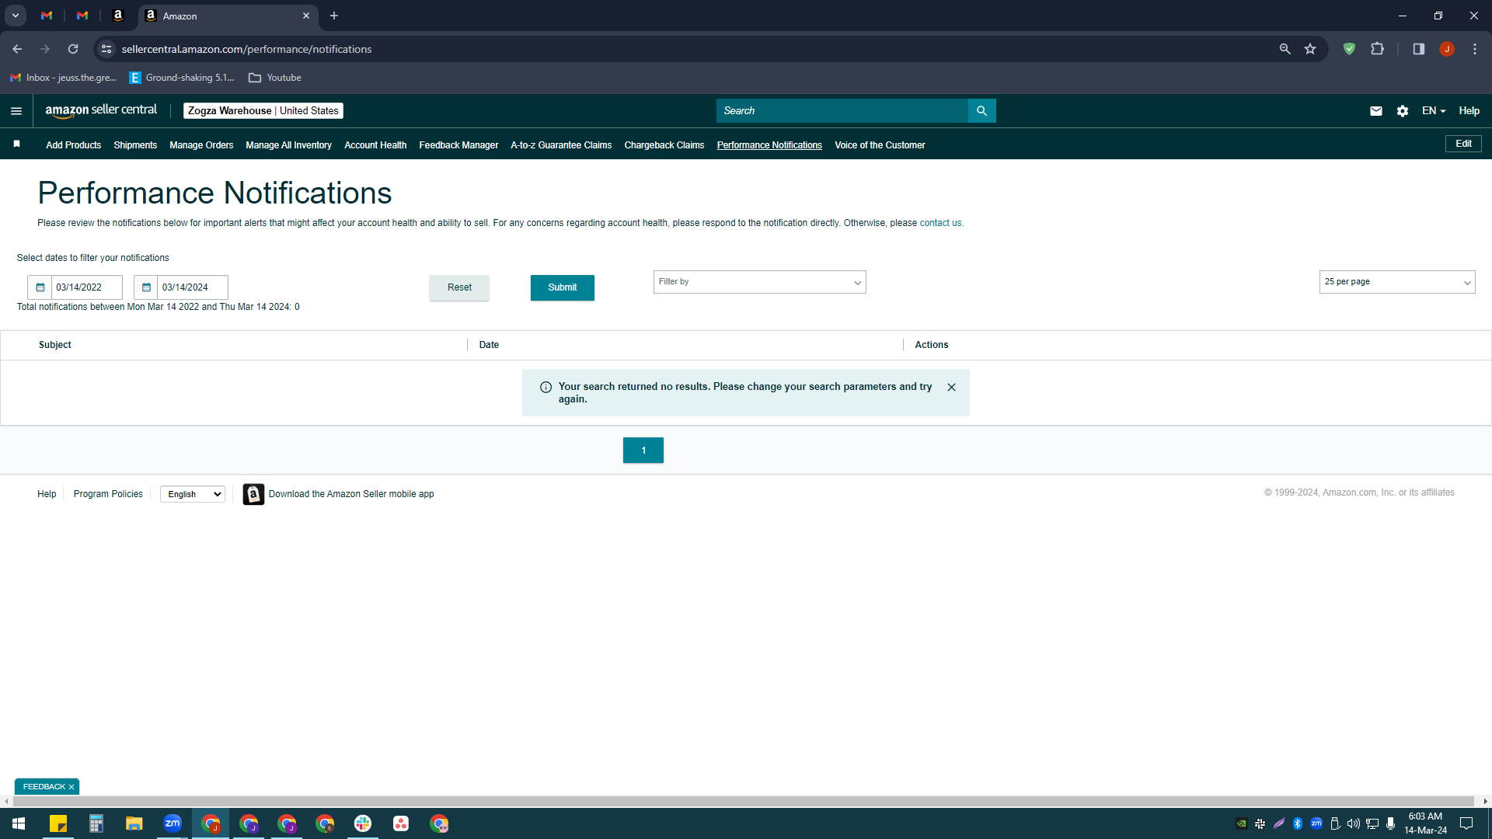Click the Amazon Seller mobile app icon

[253, 494]
